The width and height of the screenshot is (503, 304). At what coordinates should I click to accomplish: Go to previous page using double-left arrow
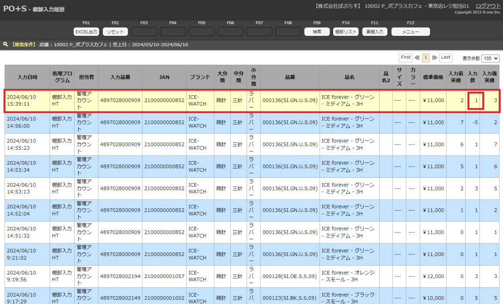pyautogui.click(x=417, y=57)
